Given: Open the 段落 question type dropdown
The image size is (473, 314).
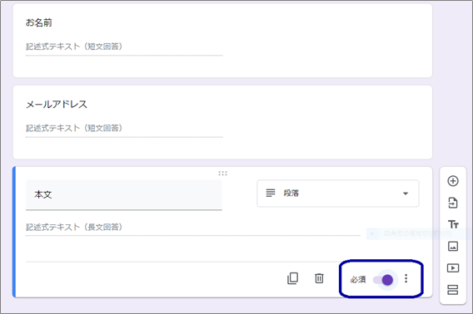Looking at the screenshot, I should pos(338,194).
